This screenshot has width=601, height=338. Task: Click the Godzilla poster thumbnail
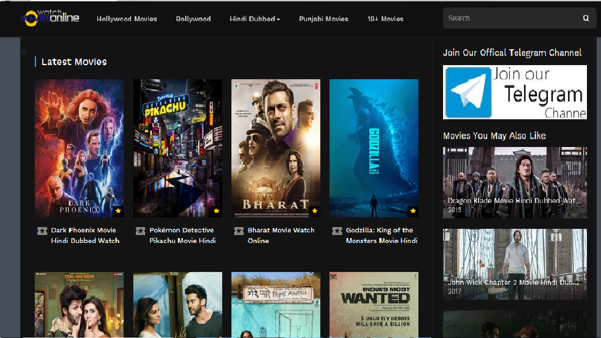[374, 148]
